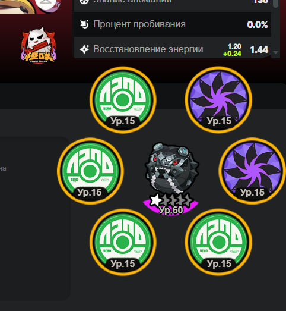Click the penetration ratio stat icon
286x311 pixels.
pos(84,24)
